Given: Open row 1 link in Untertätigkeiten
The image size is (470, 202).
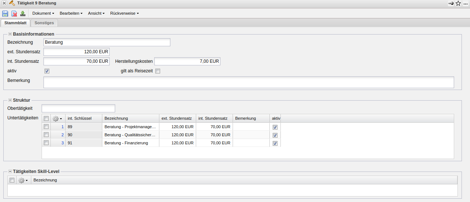Looking at the screenshot, I should pos(63,127).
